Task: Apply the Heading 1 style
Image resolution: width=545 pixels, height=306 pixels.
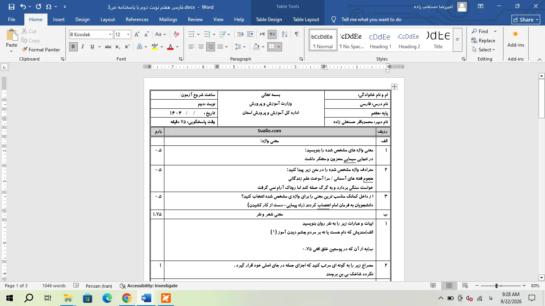Action: pos(380,39)
